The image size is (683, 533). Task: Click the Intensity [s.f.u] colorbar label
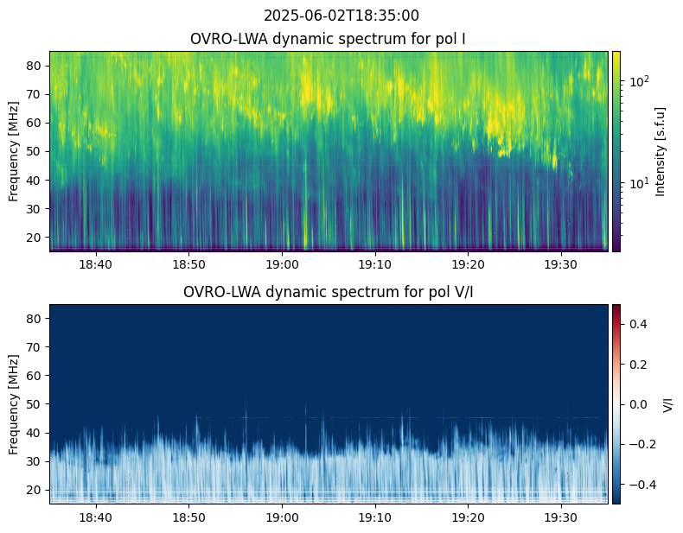click(x=661, y=151)
